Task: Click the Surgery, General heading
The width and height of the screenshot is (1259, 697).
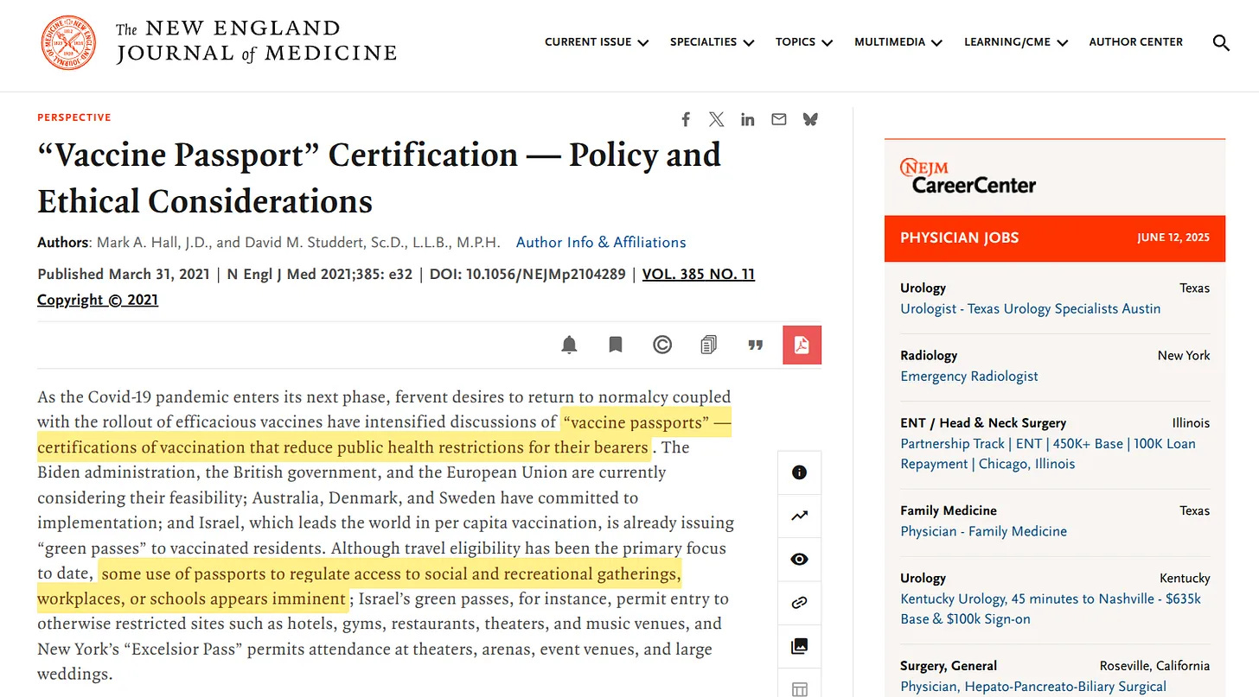Action: 949,666
